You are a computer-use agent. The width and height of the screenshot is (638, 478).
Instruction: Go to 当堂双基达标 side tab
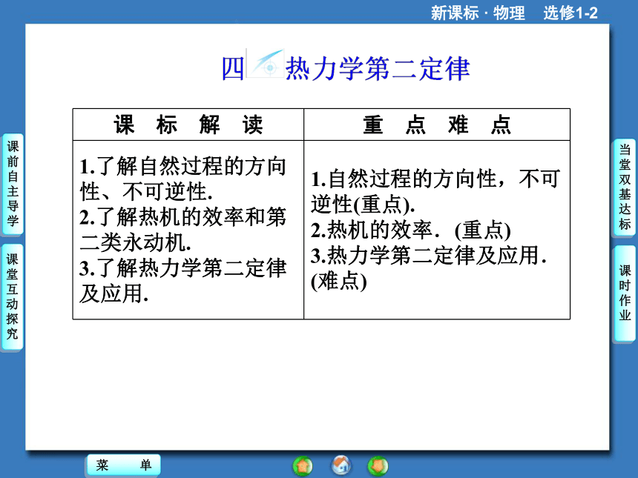pyautogui.click(x=625, y=187)
